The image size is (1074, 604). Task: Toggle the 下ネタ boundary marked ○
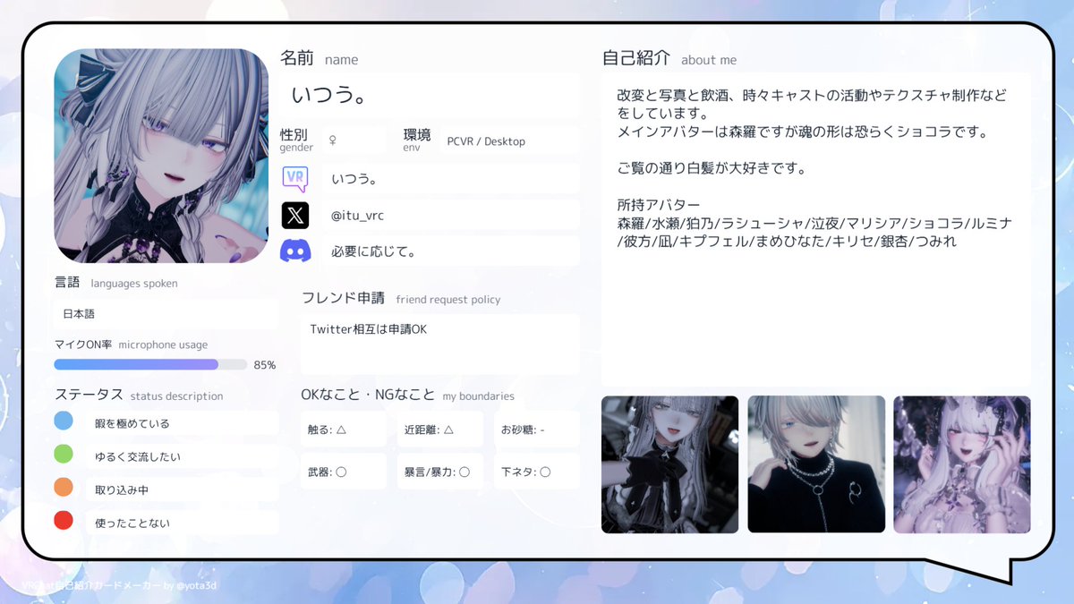click(x=536, y=472)
